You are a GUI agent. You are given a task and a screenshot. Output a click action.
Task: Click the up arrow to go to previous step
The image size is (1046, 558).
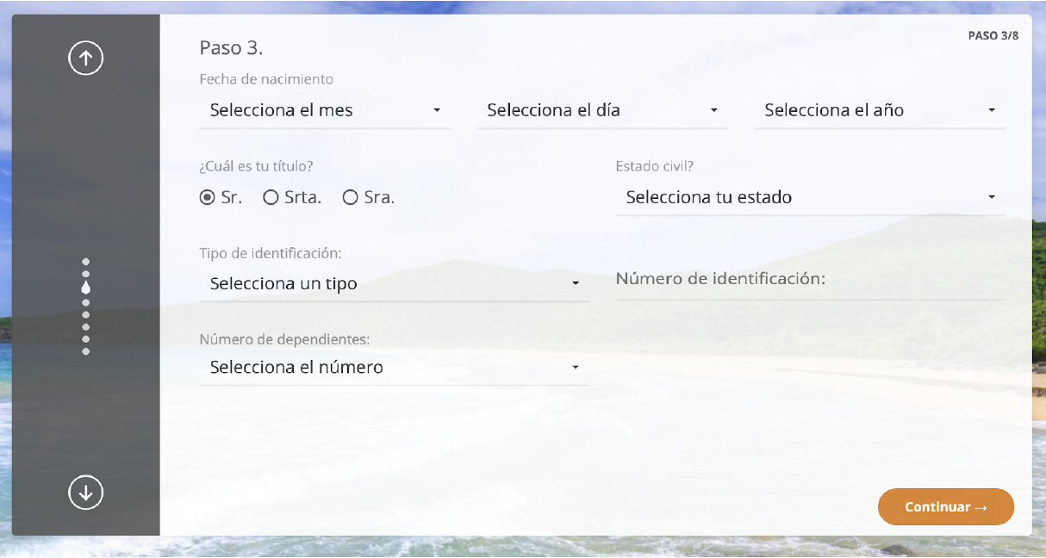(x=85, y=59)
